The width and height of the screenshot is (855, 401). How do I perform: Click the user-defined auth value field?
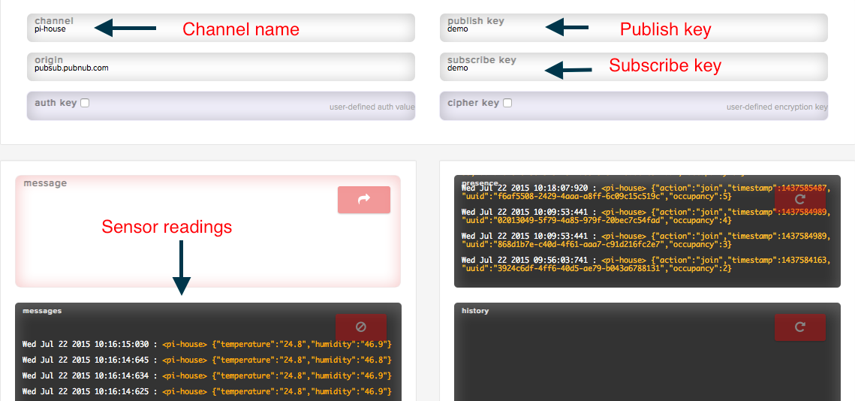point(300,107)
